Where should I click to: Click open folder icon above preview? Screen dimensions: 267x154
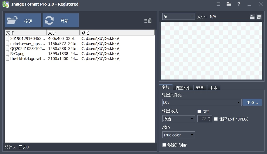click(252, 17)
